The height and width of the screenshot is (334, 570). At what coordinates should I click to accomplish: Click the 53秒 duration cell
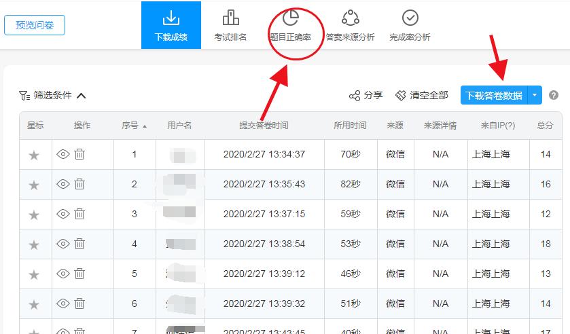tap(351, 244)
